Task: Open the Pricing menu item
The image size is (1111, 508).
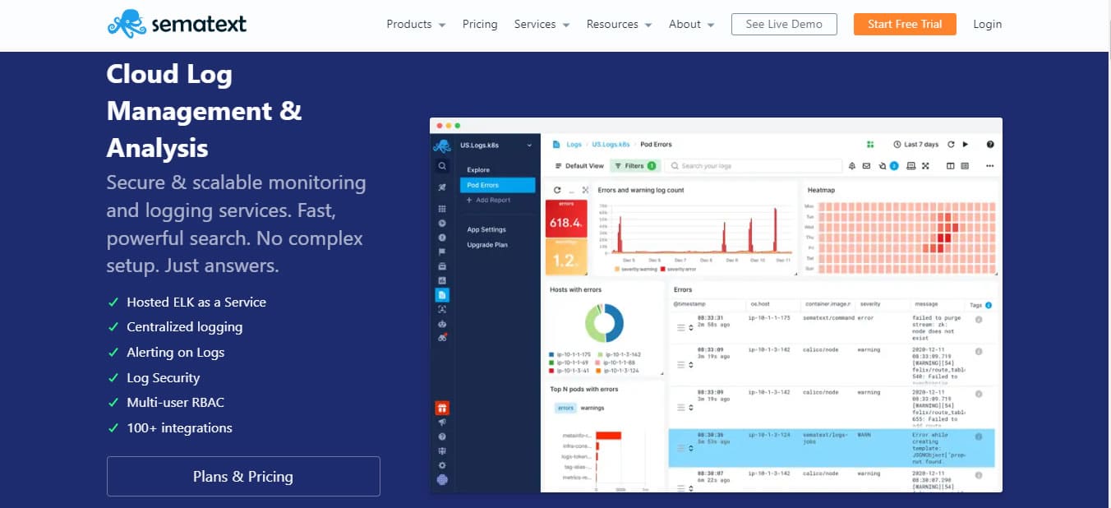Action: [480, 24]
